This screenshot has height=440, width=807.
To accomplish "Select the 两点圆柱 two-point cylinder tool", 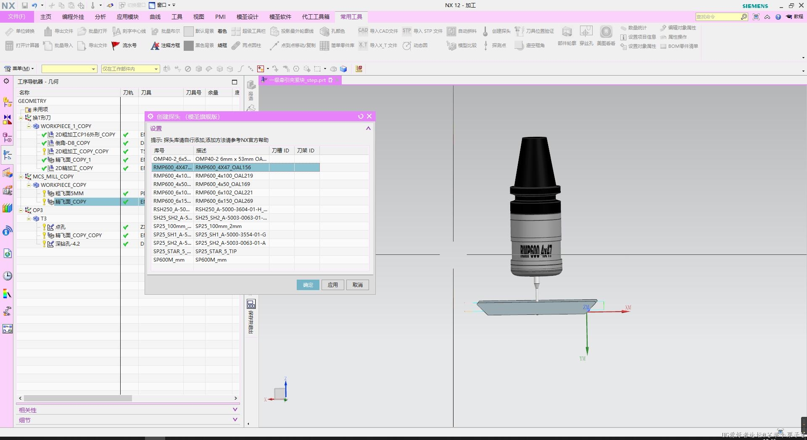I will tap(246, 45).
